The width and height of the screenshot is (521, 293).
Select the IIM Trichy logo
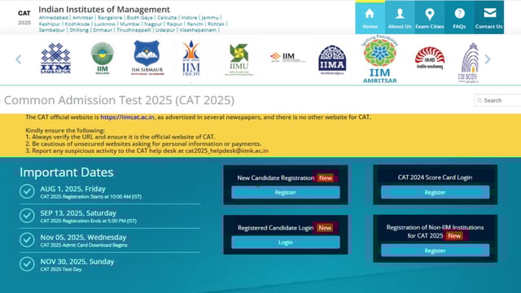tap(191, 58)
